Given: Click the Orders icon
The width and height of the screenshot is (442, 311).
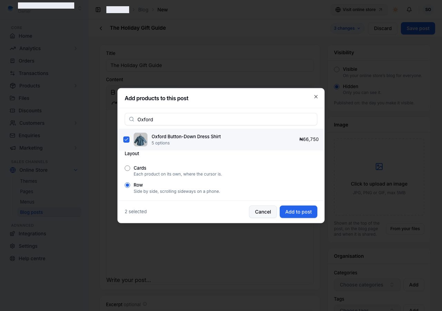Looking at the screenshot, I should (x=13, y=61).
